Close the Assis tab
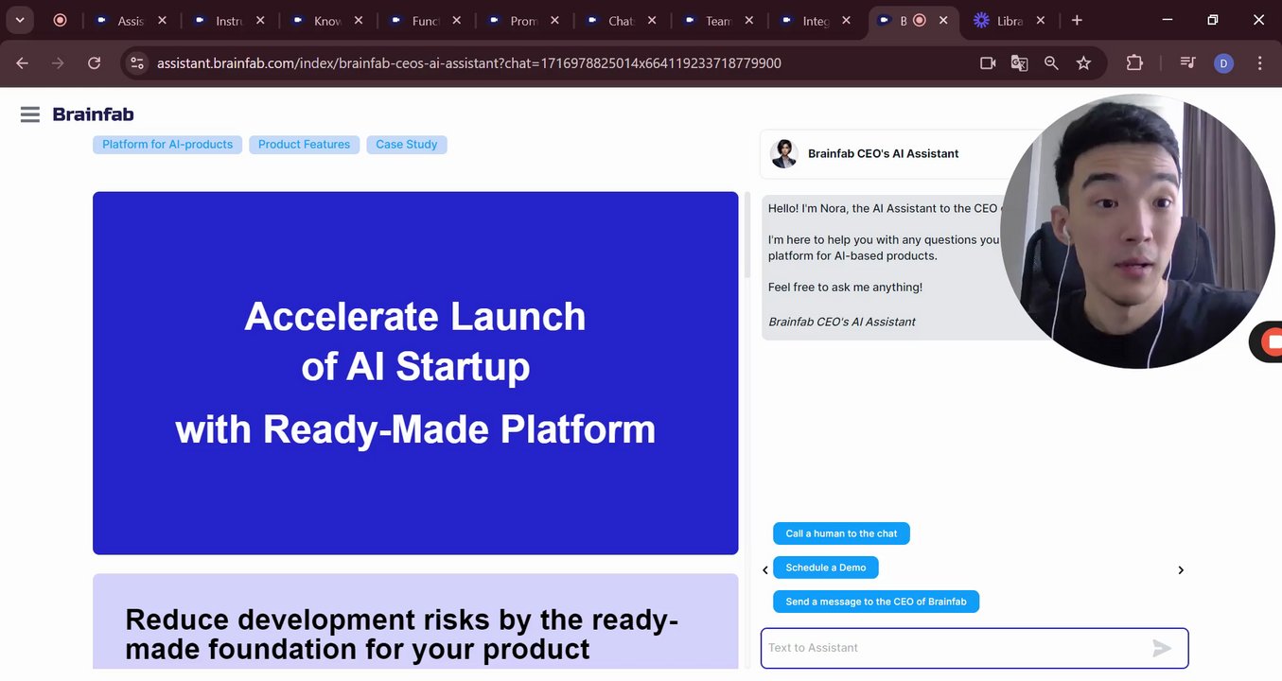This screenshot has width=1282, height=681. 162,21
